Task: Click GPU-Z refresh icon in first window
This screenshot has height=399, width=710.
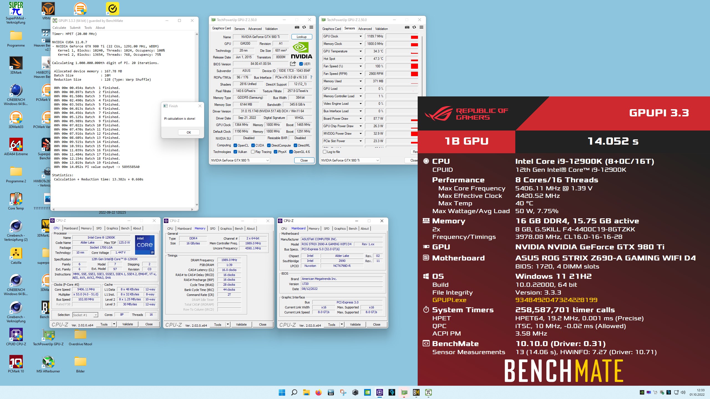Action: (304, 27)
